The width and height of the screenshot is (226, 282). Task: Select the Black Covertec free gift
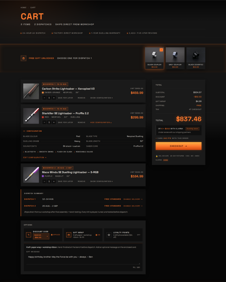point(196,58)
